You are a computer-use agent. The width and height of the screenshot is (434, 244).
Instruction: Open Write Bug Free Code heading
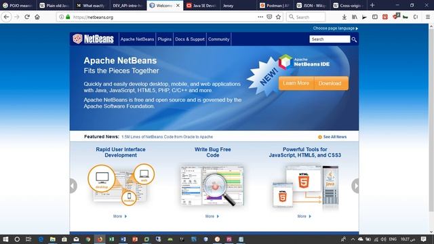[212, 152]
